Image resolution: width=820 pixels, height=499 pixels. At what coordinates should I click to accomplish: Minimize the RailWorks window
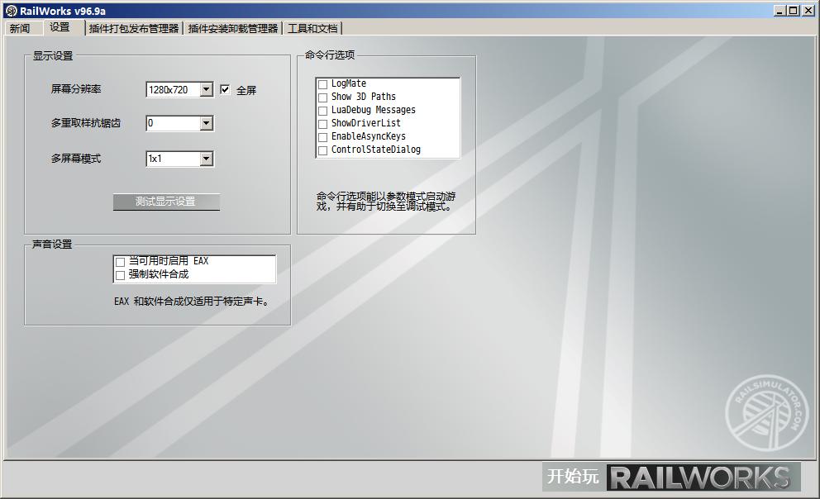tap(779, 11)
